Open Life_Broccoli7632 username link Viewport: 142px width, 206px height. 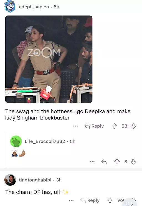(45, 141)
